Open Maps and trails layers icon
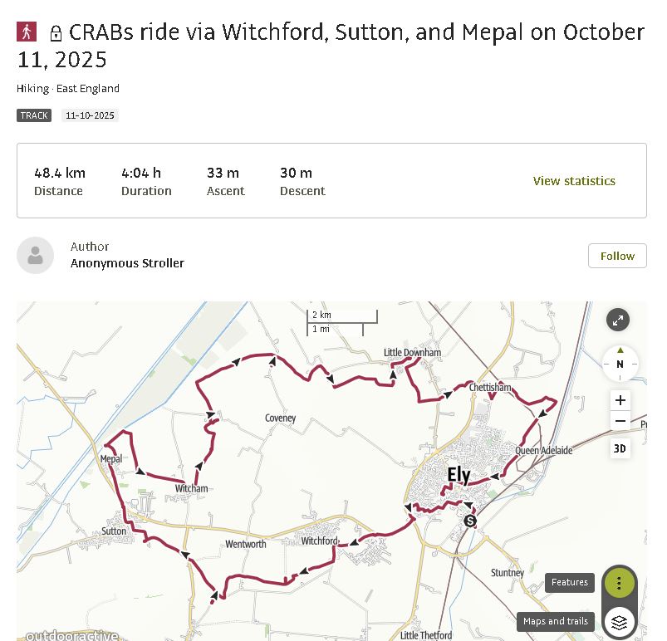 coord(619,621)
